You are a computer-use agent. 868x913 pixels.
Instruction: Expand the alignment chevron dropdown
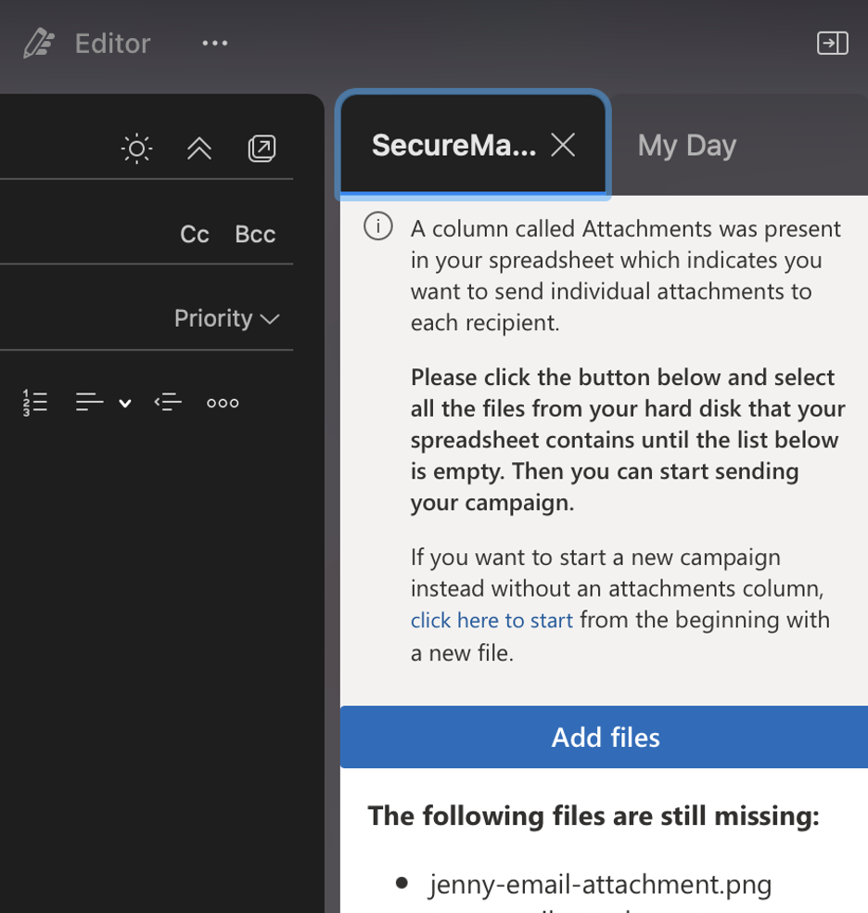125,405
